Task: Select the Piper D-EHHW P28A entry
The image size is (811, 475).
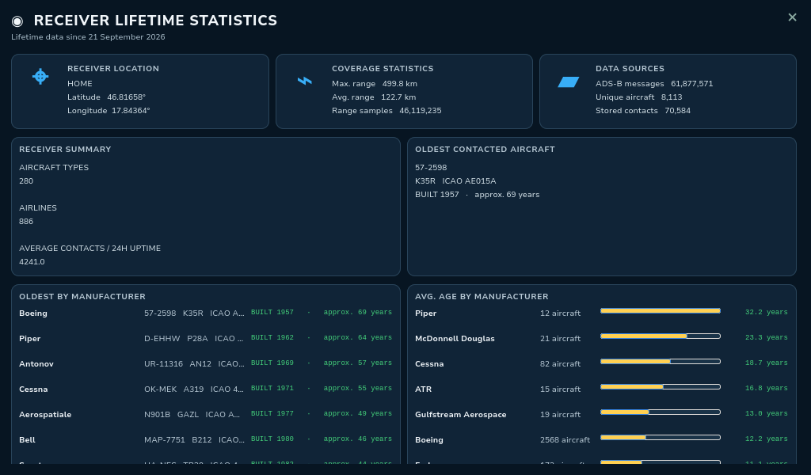Action: point(194,339)
